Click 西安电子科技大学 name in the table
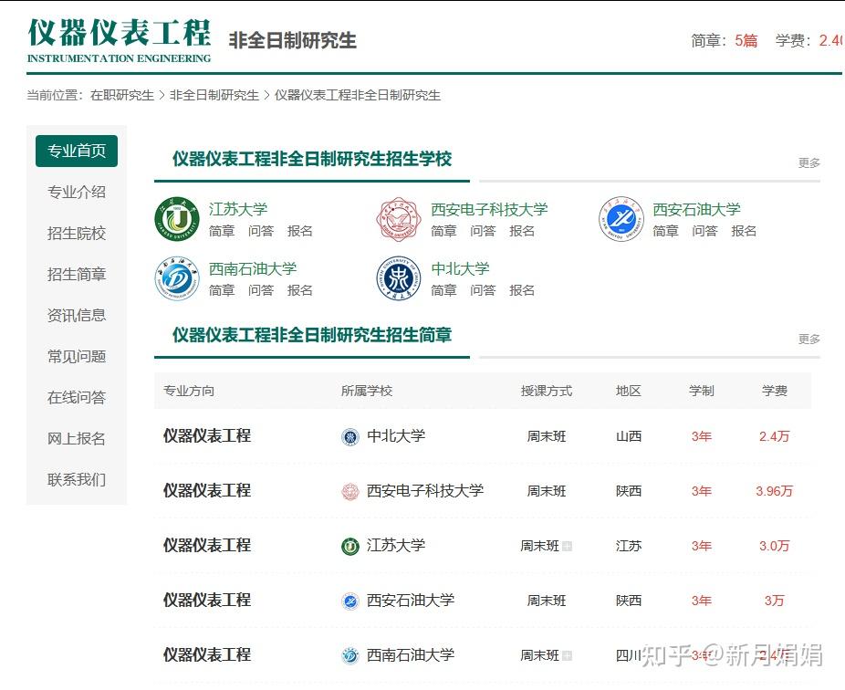The height and width of the screenshot is (690, 845). (425, 490)
